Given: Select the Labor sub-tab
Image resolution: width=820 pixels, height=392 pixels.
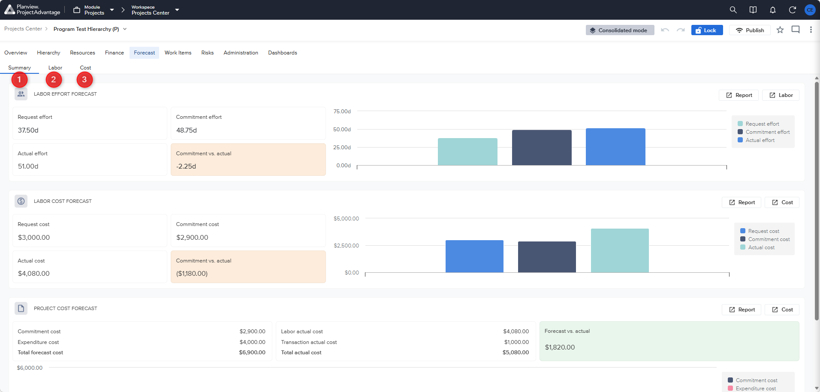Looking at the screenshot, I should [55, 68].
